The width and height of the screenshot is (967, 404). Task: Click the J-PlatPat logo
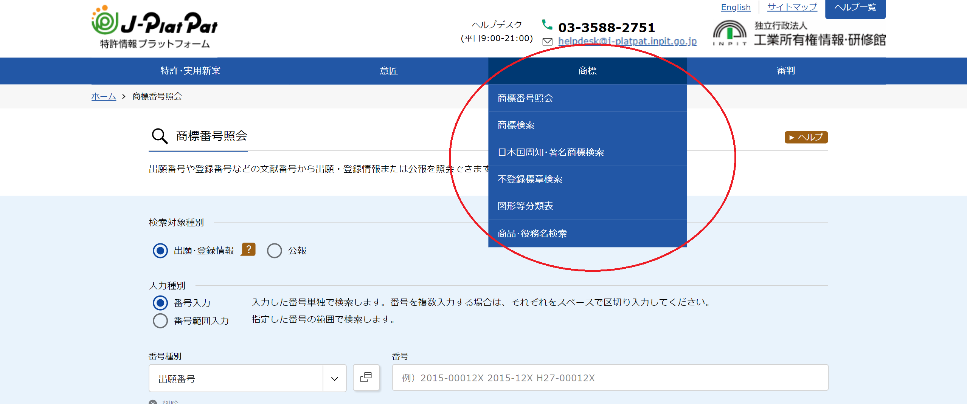154,27
